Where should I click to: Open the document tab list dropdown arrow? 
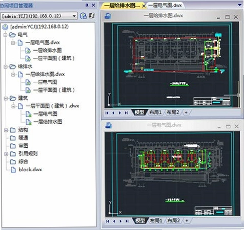[x=240, y=5]
